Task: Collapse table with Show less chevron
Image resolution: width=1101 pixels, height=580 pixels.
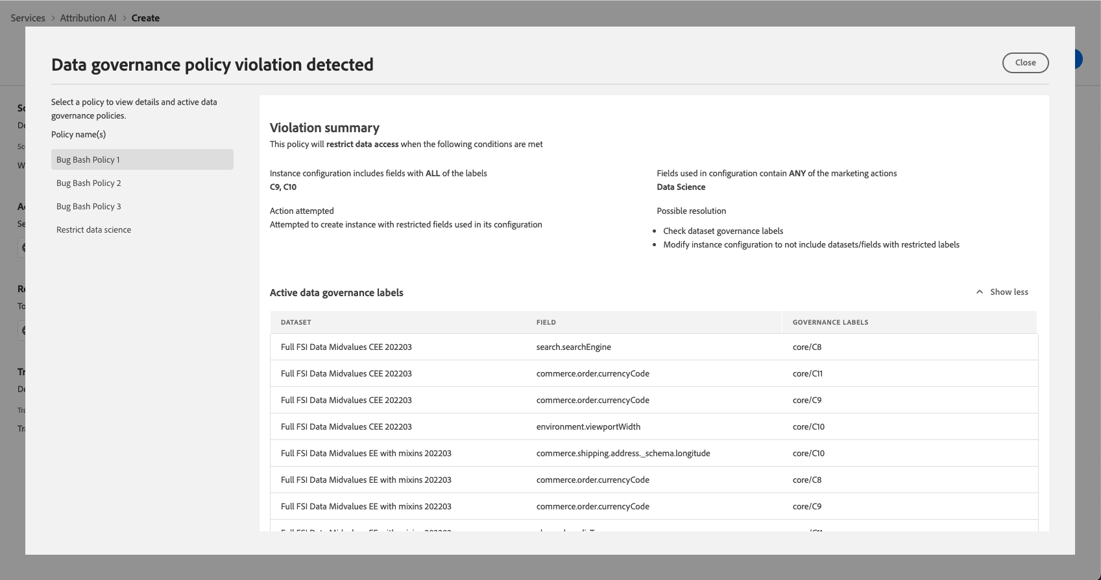Action: click(x=980, y=292)
